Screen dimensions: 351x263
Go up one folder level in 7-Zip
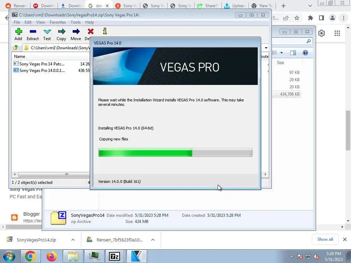16,48
